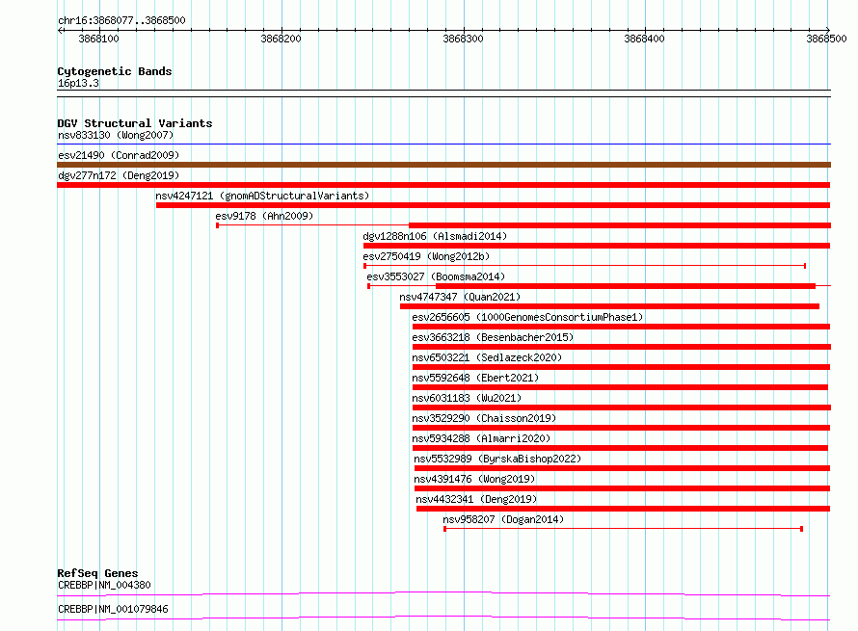Click esv3663218 (Besenbacher2015) label
The height and width of the screenshot is (631, 858).
tap(493, 337)
